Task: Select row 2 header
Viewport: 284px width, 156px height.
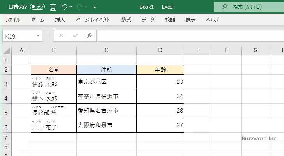Action: coord(6,70)
